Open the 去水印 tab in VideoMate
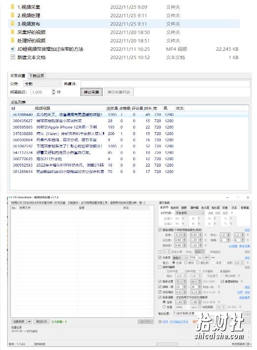This screenshot has width=257, height=350. 164,208
